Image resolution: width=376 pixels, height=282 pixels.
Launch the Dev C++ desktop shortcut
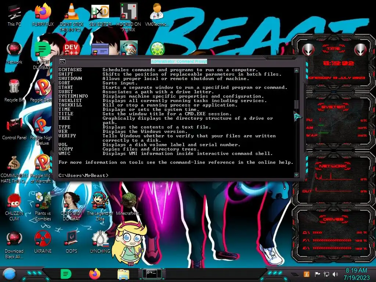71,49
